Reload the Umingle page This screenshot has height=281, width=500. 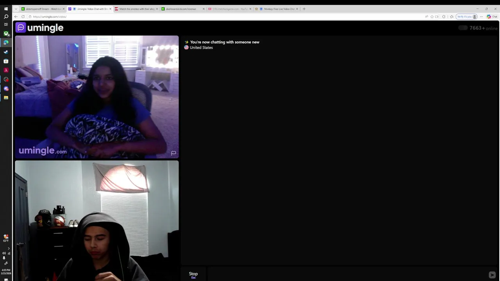point(23,17)
